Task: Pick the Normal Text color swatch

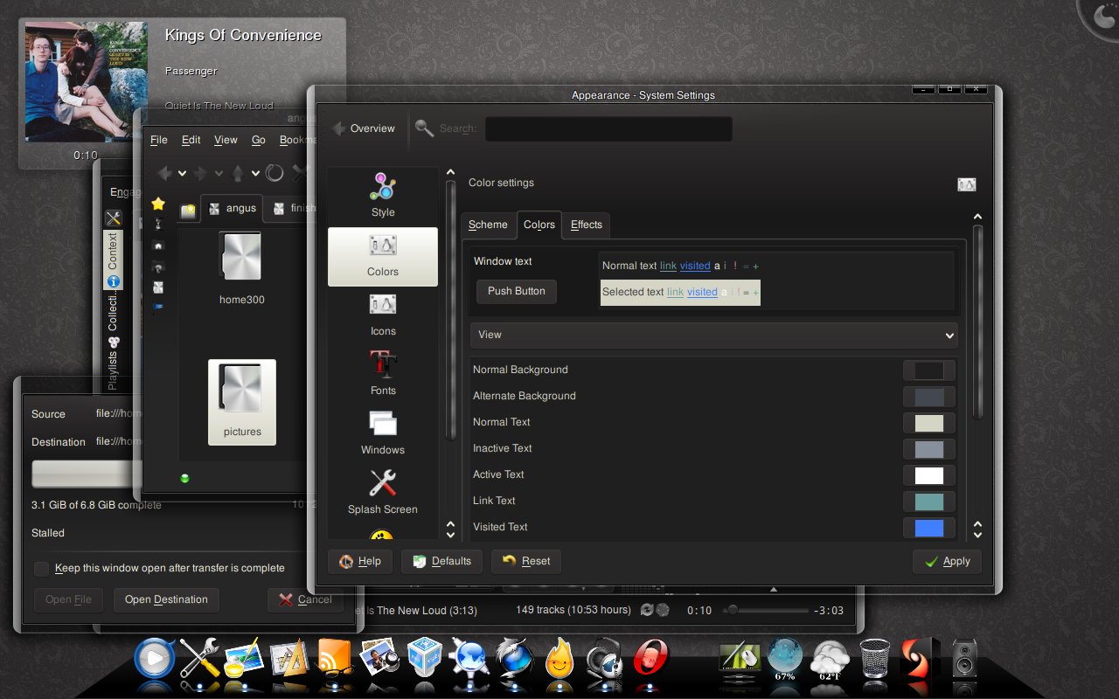Action: 929,423
